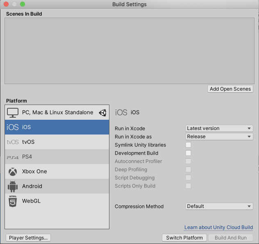Close the Build Settings window

(x=6, y=4)
